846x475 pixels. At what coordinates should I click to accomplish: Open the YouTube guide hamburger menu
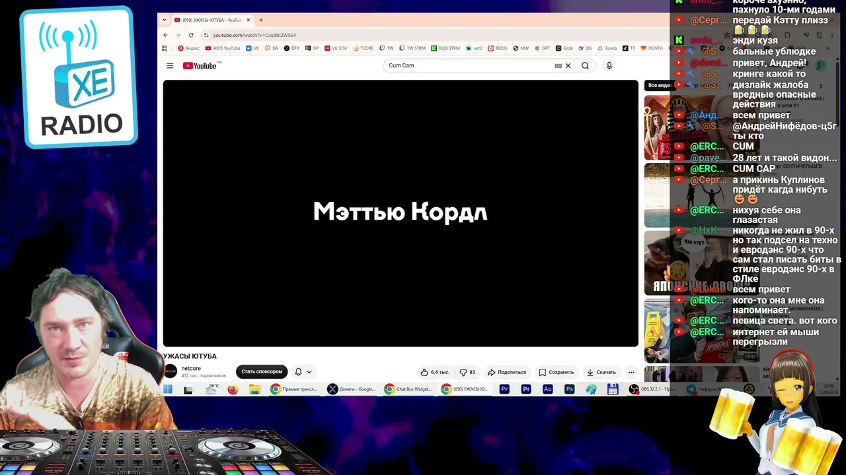pos(170,66)
